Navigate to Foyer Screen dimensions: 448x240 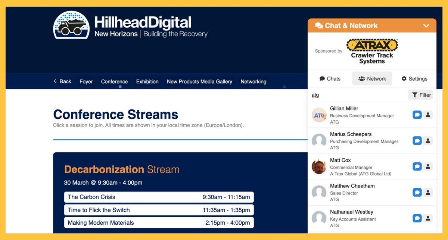click(x=86, y=81)
